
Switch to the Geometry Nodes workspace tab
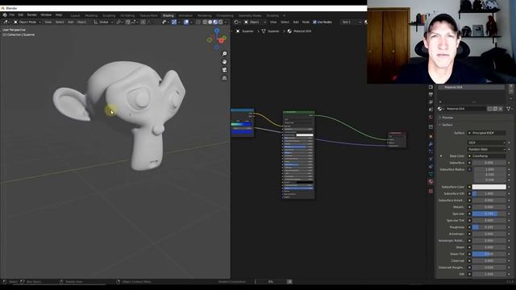coord(250,15)
